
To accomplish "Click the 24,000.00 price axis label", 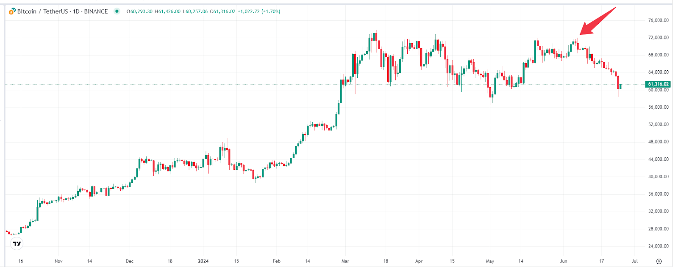I will point(658,246).
